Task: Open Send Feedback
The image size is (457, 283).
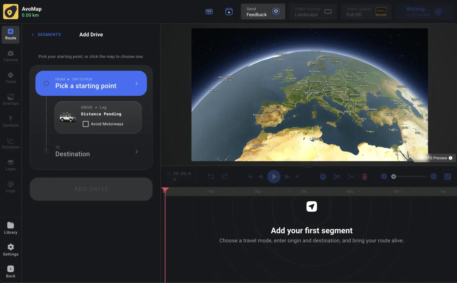Action: click(x=263, y=12)
